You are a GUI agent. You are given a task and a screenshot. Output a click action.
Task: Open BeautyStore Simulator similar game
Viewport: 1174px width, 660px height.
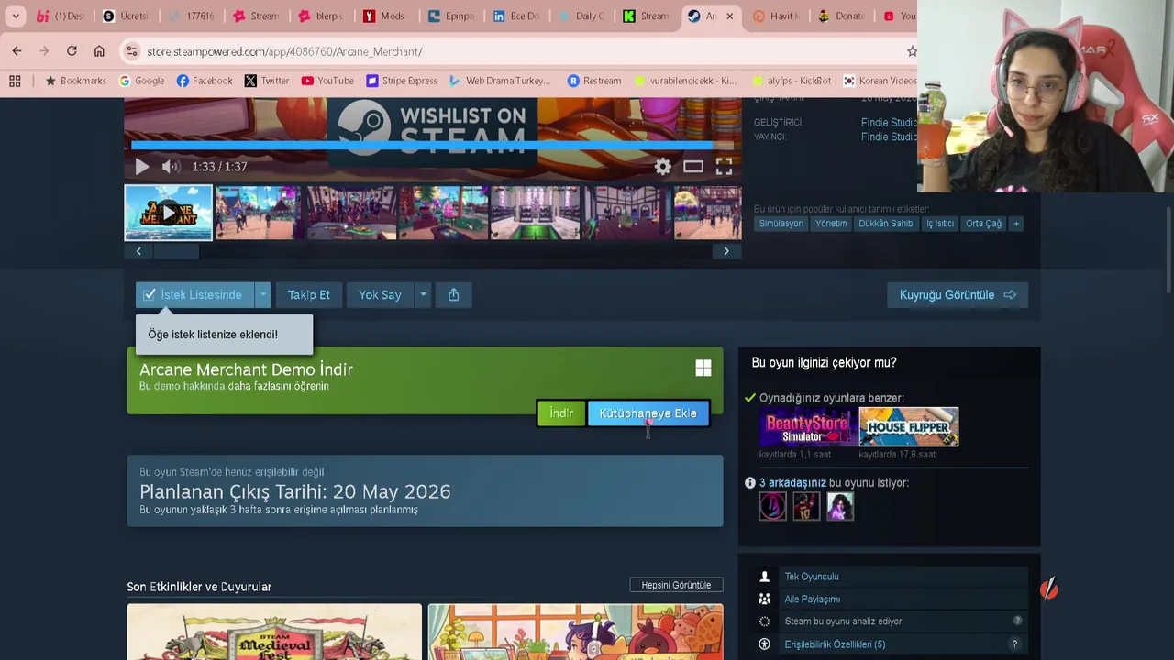point(806,427)
